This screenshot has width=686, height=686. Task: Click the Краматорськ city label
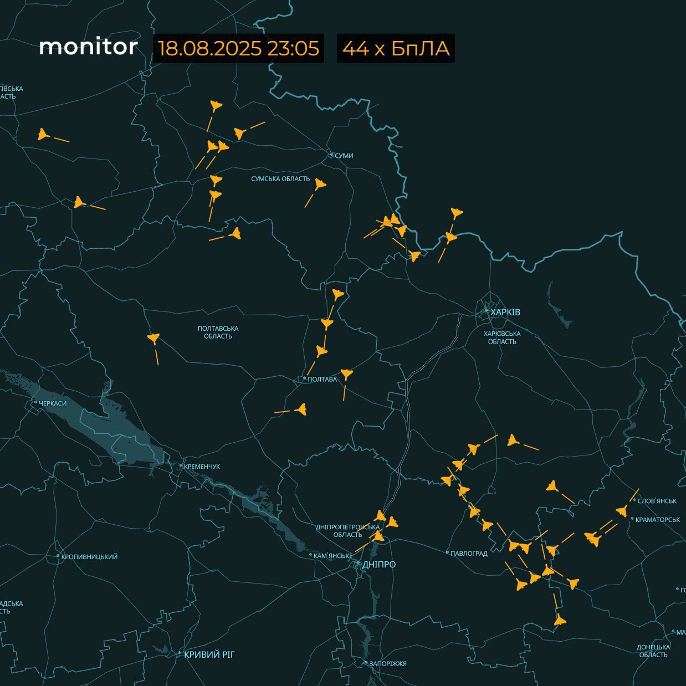coord(658,519)
